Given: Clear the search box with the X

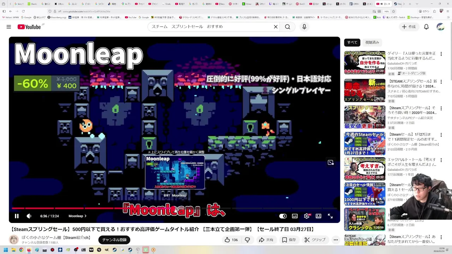Looking at the screenshot, I should pyautogui.click(x=276, y=27).
